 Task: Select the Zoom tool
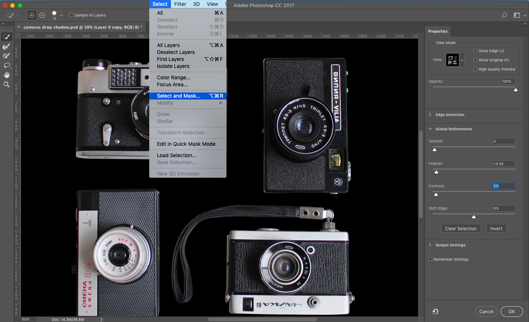[7, 84]
